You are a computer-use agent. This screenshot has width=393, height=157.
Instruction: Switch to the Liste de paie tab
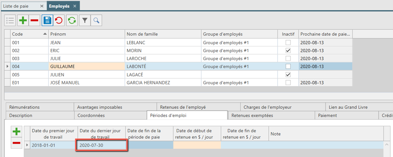tap(24, 6)
